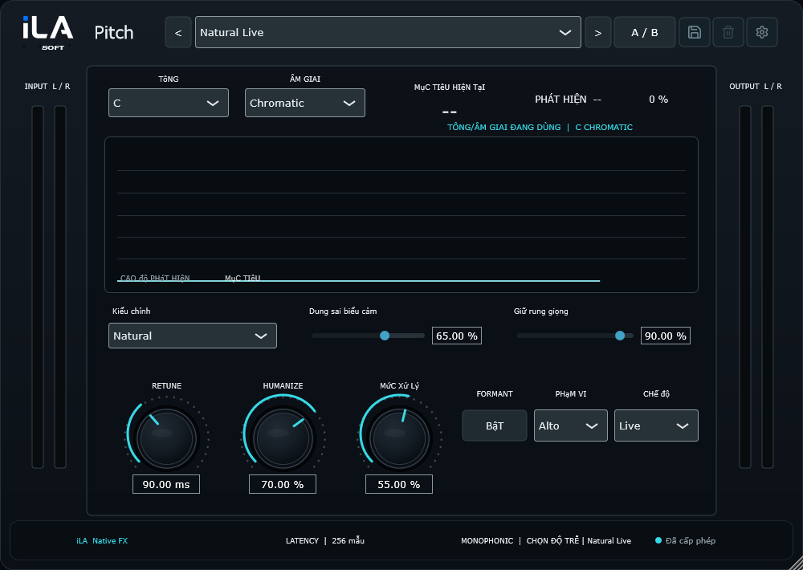Open the Âm giai Chromatic scale dropdown
Viewport: 803px width, 570px height.
click(x=304, y=103)
